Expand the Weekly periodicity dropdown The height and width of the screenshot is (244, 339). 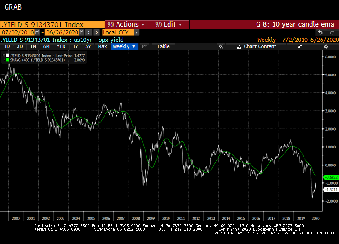coord(124,46)
